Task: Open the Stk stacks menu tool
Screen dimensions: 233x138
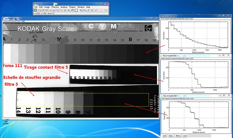Action: coord(84,10)
